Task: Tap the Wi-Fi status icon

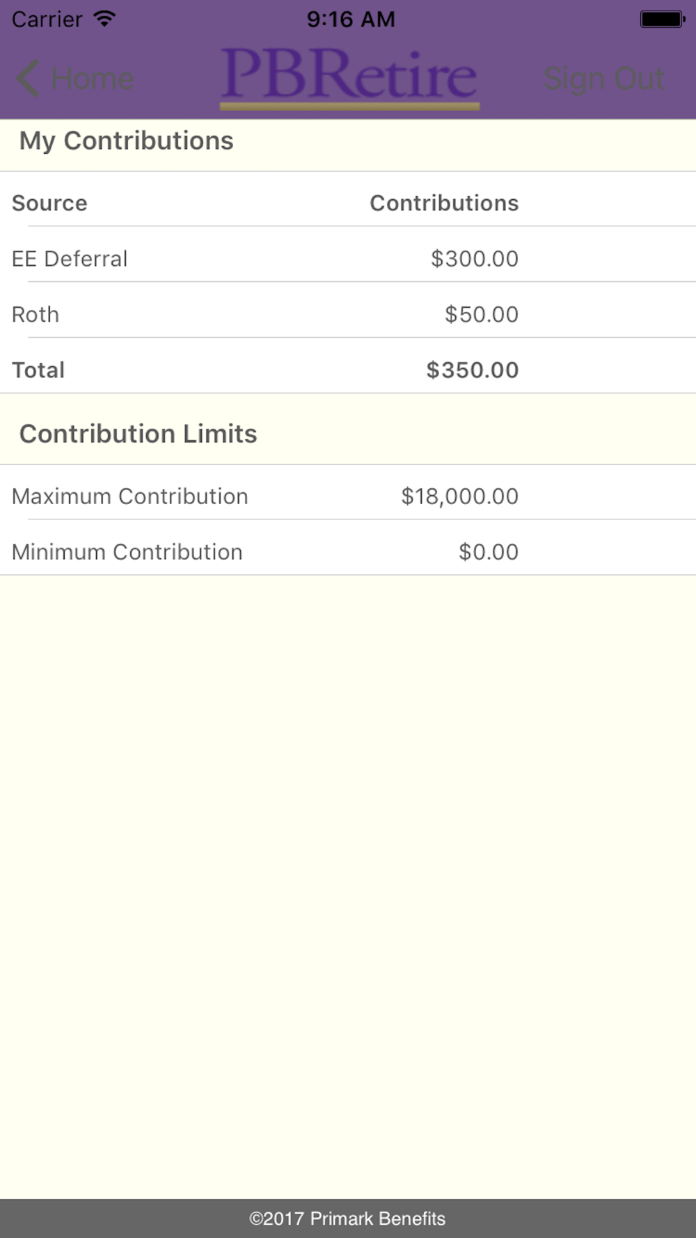Action: tap(104, 19)
